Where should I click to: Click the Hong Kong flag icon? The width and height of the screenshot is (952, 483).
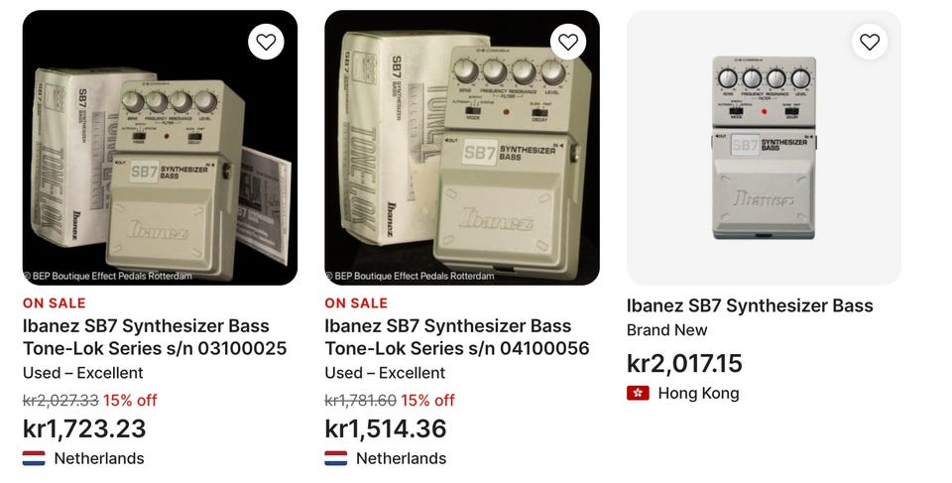(638, 393)
